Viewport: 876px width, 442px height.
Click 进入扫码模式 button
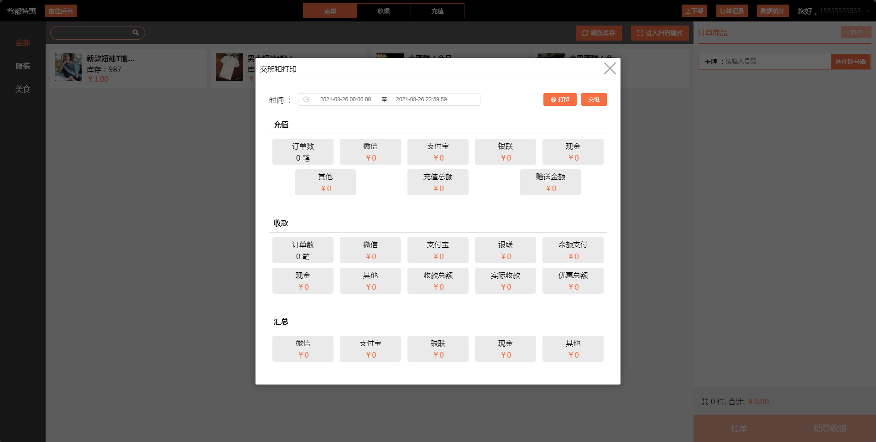pos(660,33)
